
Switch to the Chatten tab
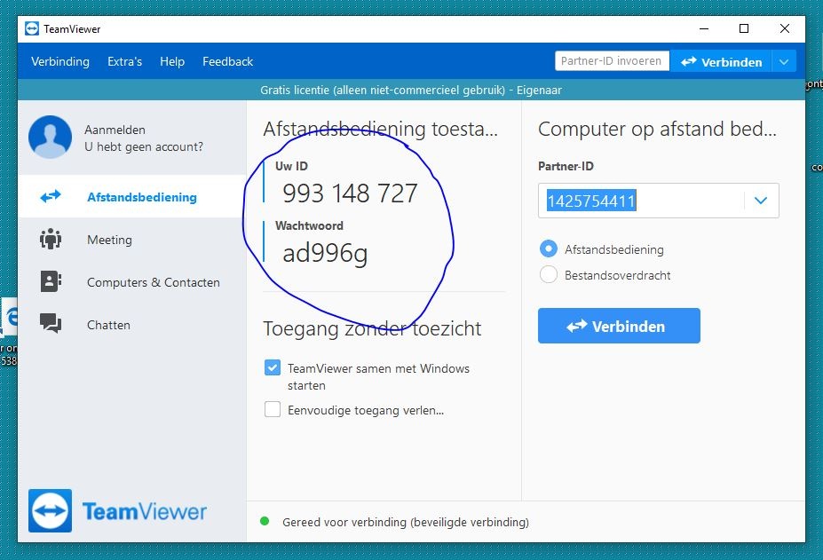(131, 324)
